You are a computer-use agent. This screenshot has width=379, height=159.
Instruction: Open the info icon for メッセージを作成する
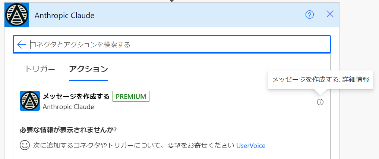point(320,102)
